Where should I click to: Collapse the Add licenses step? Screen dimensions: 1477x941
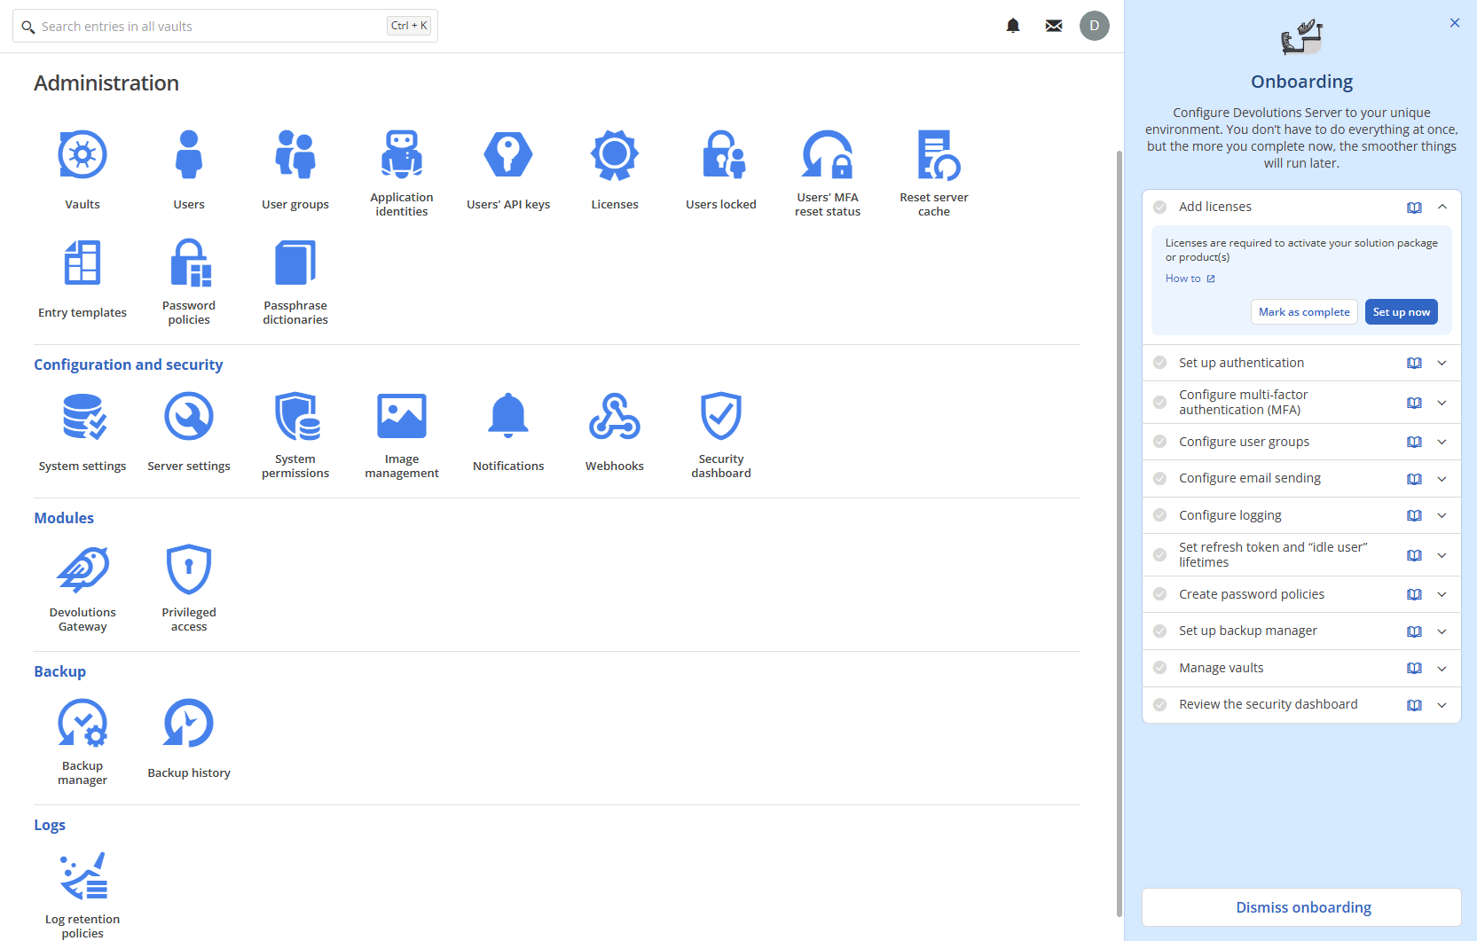(1442, 206)
